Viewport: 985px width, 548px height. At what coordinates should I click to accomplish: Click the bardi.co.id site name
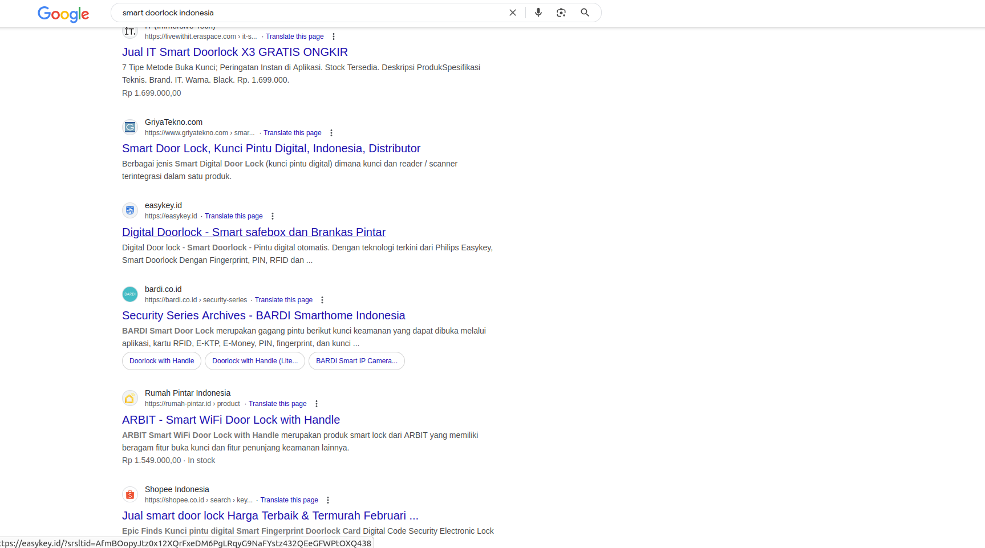163,289
